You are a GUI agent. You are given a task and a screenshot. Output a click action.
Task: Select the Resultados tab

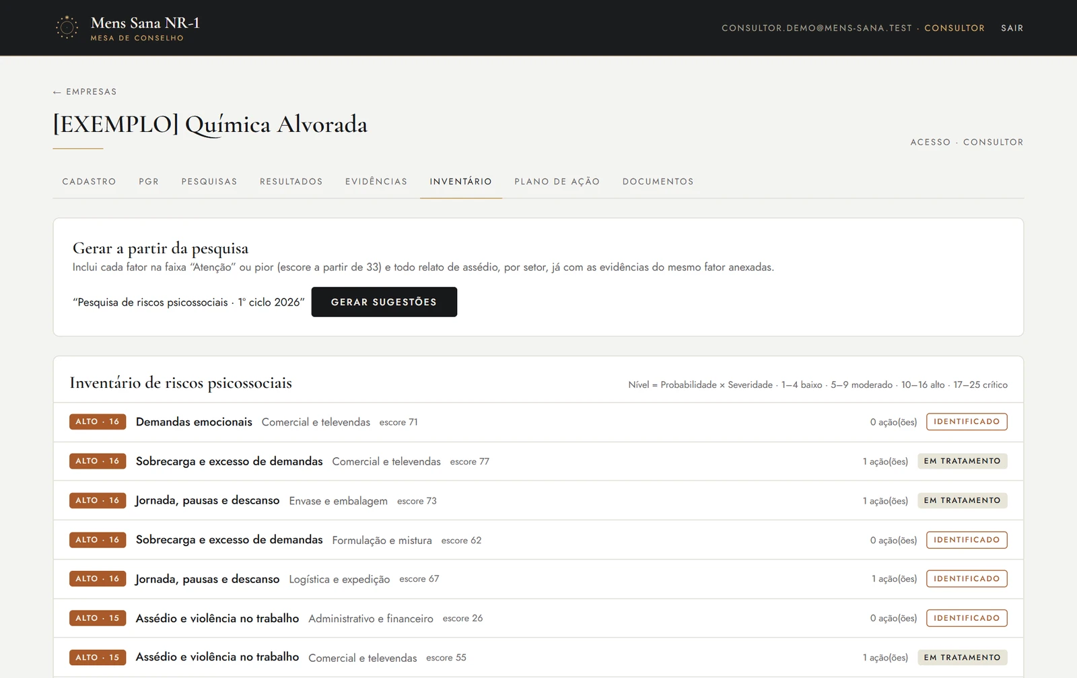click(291, 182)
